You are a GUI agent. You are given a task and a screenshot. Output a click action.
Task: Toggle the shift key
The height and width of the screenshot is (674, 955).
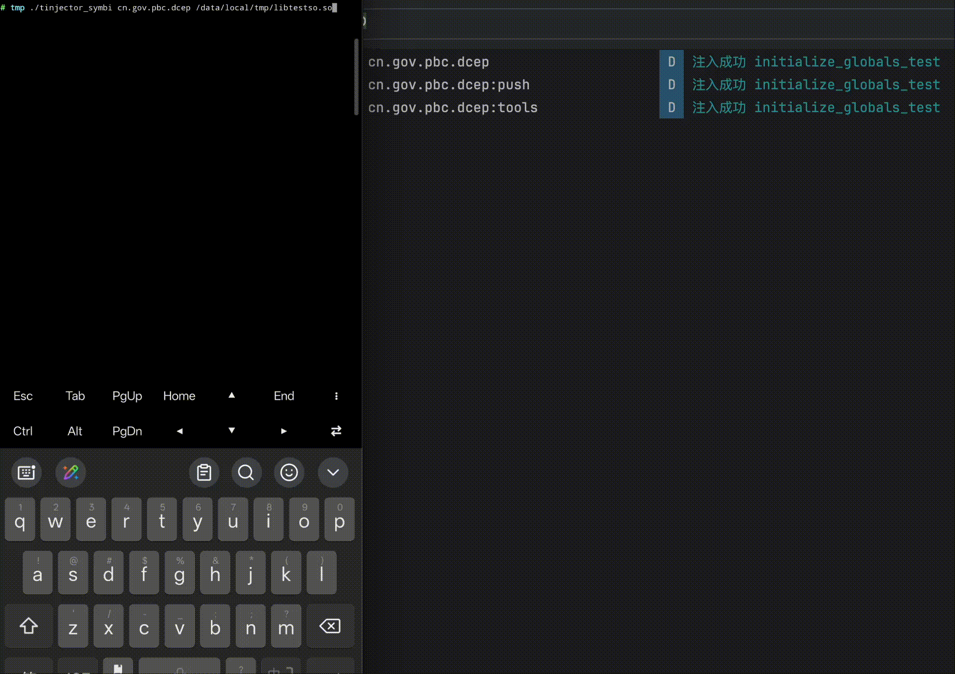(29, 626)
